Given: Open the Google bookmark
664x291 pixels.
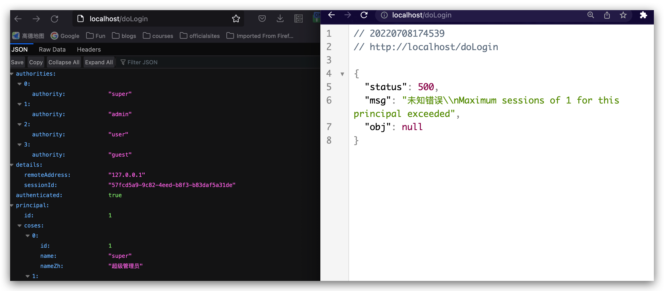Looking at the screenshot, I should (65, 36).
